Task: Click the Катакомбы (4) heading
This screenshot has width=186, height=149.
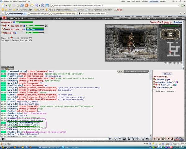Action: (x=160, y=77)
